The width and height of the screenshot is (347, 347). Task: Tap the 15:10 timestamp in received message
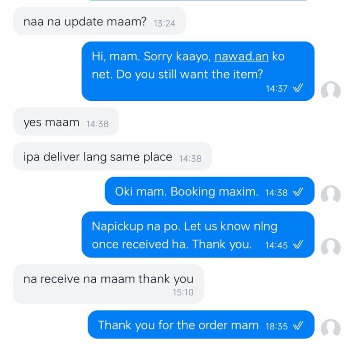183,292
